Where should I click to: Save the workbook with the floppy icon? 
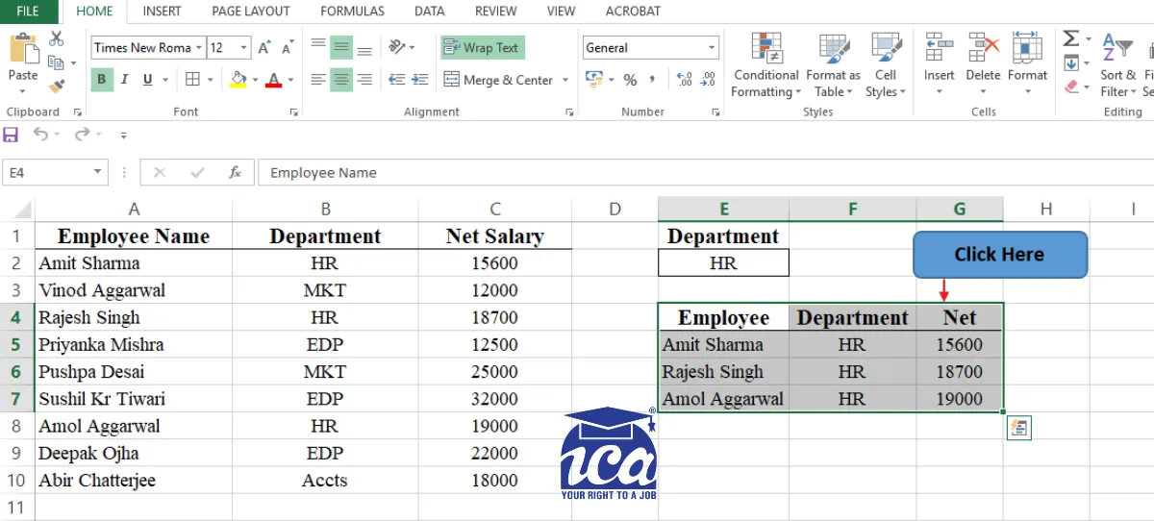pyautogui.click(x=11, y=135)
